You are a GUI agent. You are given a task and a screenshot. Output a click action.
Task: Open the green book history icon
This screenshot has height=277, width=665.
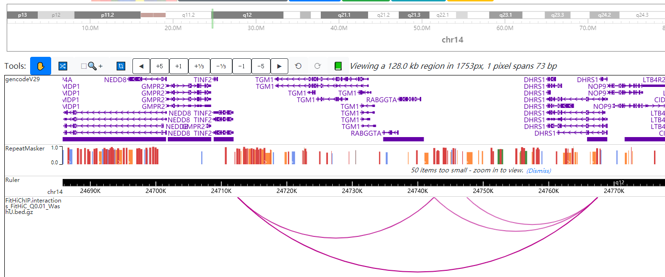[x=338, y=66]
